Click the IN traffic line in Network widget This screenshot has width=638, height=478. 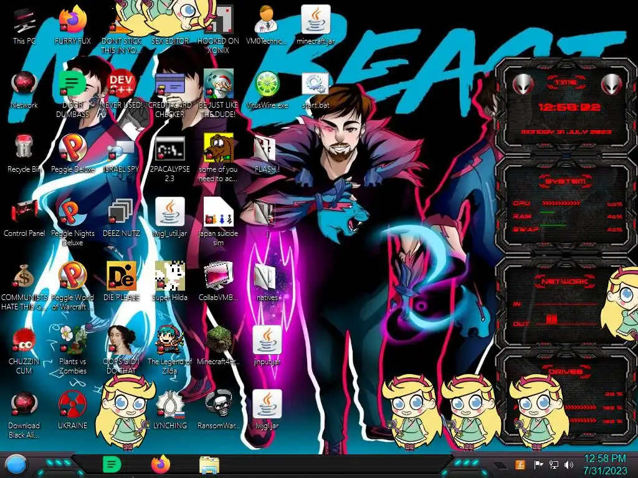tap(566, 304)
